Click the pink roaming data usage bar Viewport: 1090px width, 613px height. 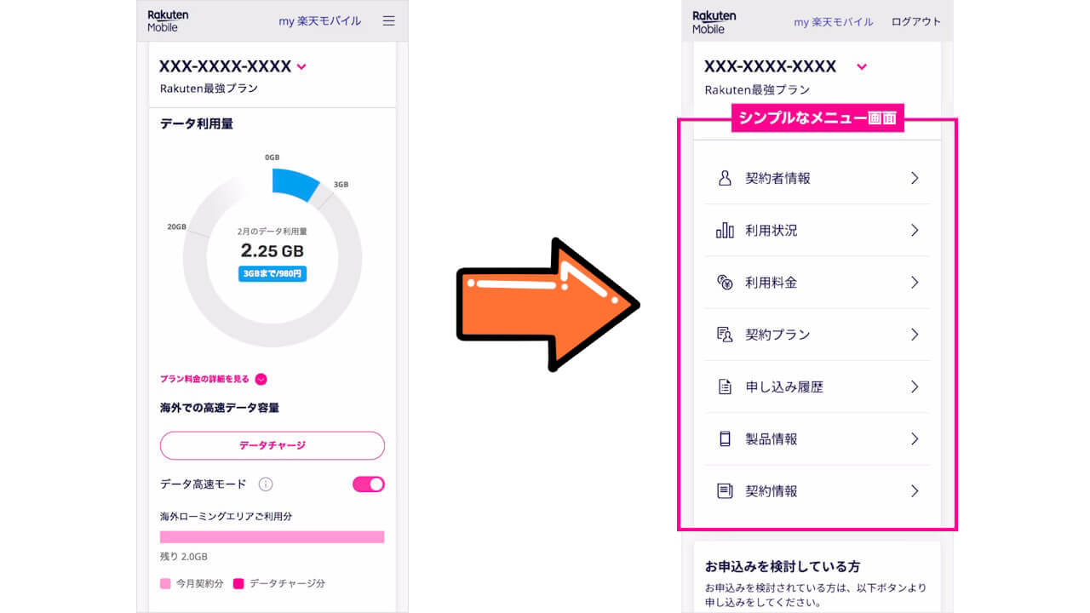tap(272, 537)
